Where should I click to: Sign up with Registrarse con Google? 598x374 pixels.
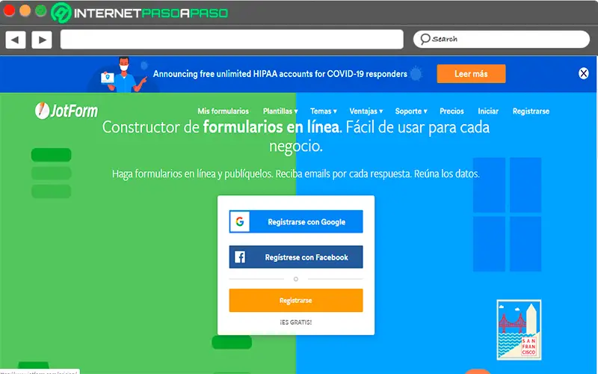pos(296,221)
